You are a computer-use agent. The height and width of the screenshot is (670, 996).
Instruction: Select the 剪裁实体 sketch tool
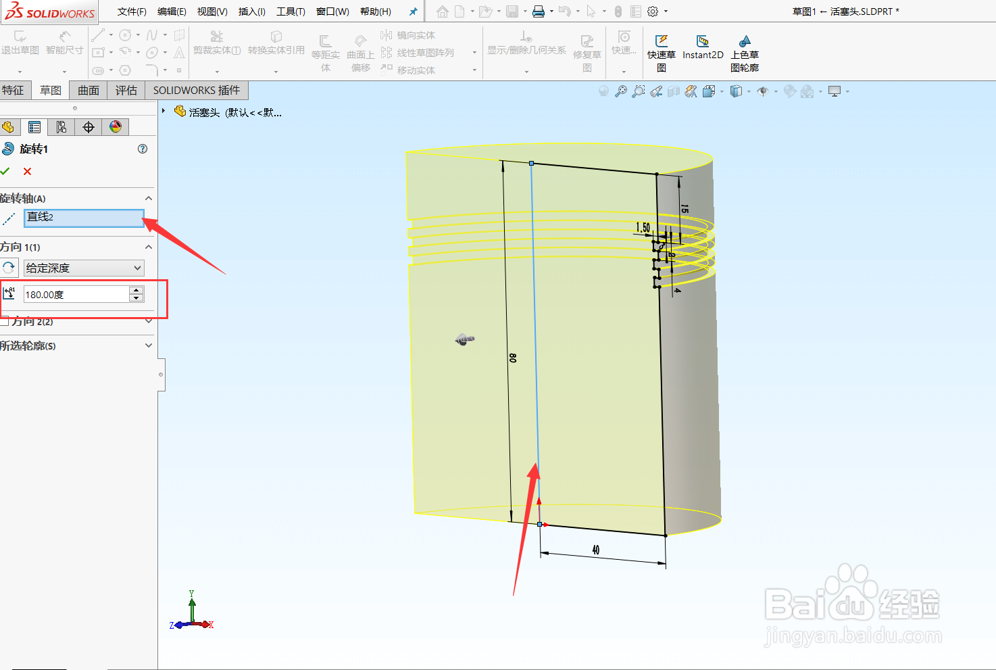216,43
